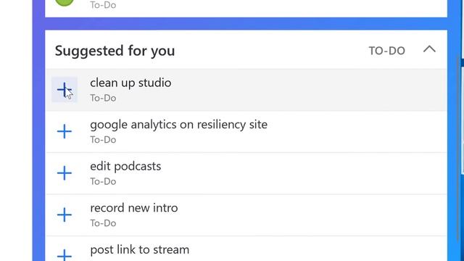Click the To-Do label beside the green circle
The width and height of the screenshot is (464, 261).
click(x=103, y=5)
